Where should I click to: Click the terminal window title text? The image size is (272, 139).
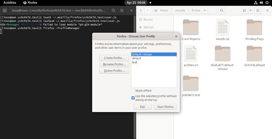tap(58, 11)
